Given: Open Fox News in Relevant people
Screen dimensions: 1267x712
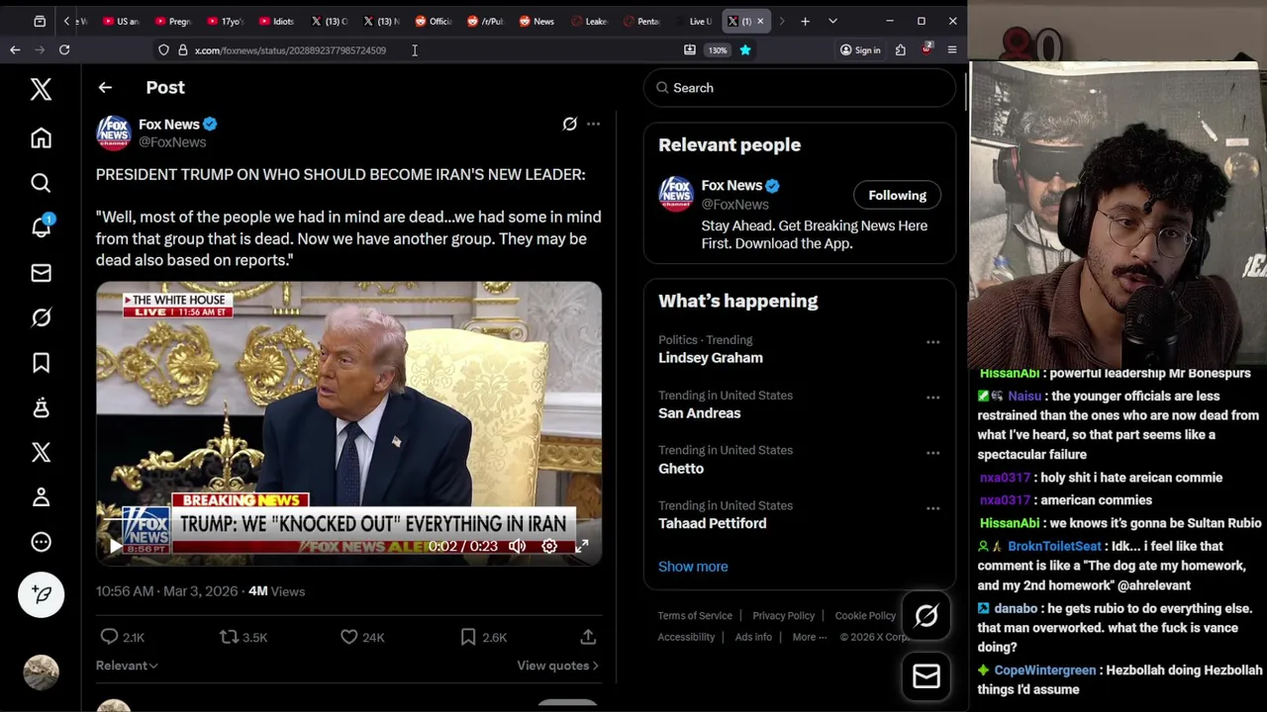Looking at the screenshot, I should 731,186.
